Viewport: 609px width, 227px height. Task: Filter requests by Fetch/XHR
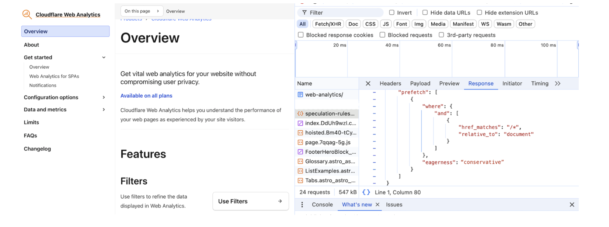pos(328,24)
